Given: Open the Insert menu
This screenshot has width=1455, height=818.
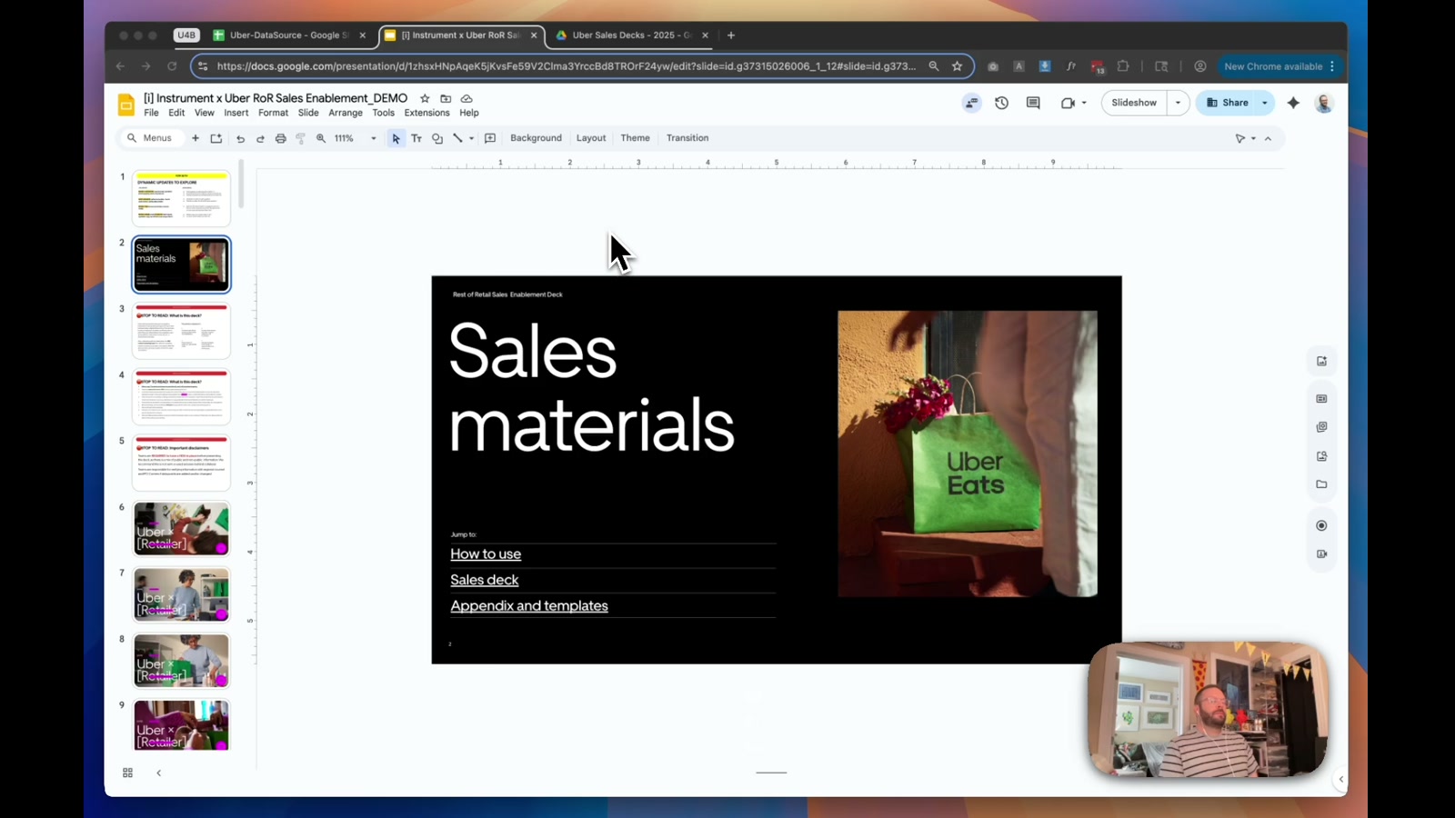Looking at the screenshot, I should 236,113.
